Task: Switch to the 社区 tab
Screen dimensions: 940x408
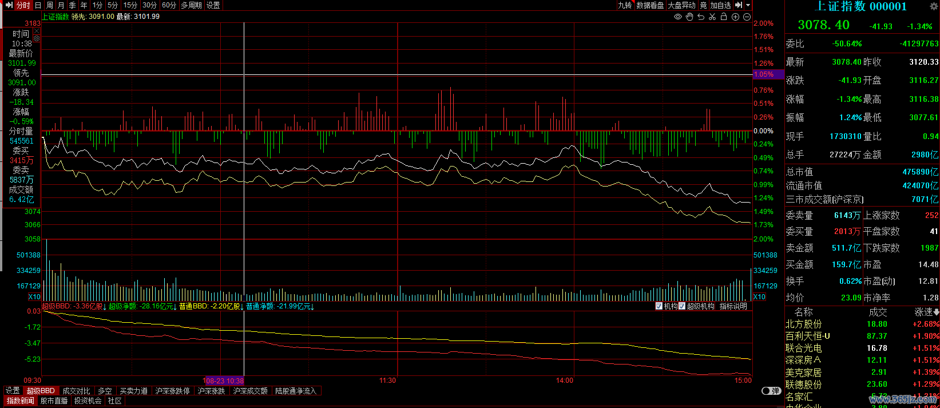Action: click(x=115, y=401)
